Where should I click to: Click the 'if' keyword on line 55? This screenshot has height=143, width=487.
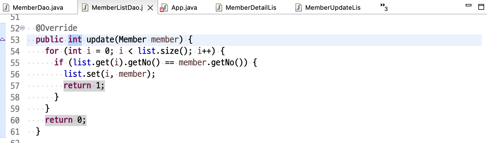pyautogui.click(x=59, y=62)
